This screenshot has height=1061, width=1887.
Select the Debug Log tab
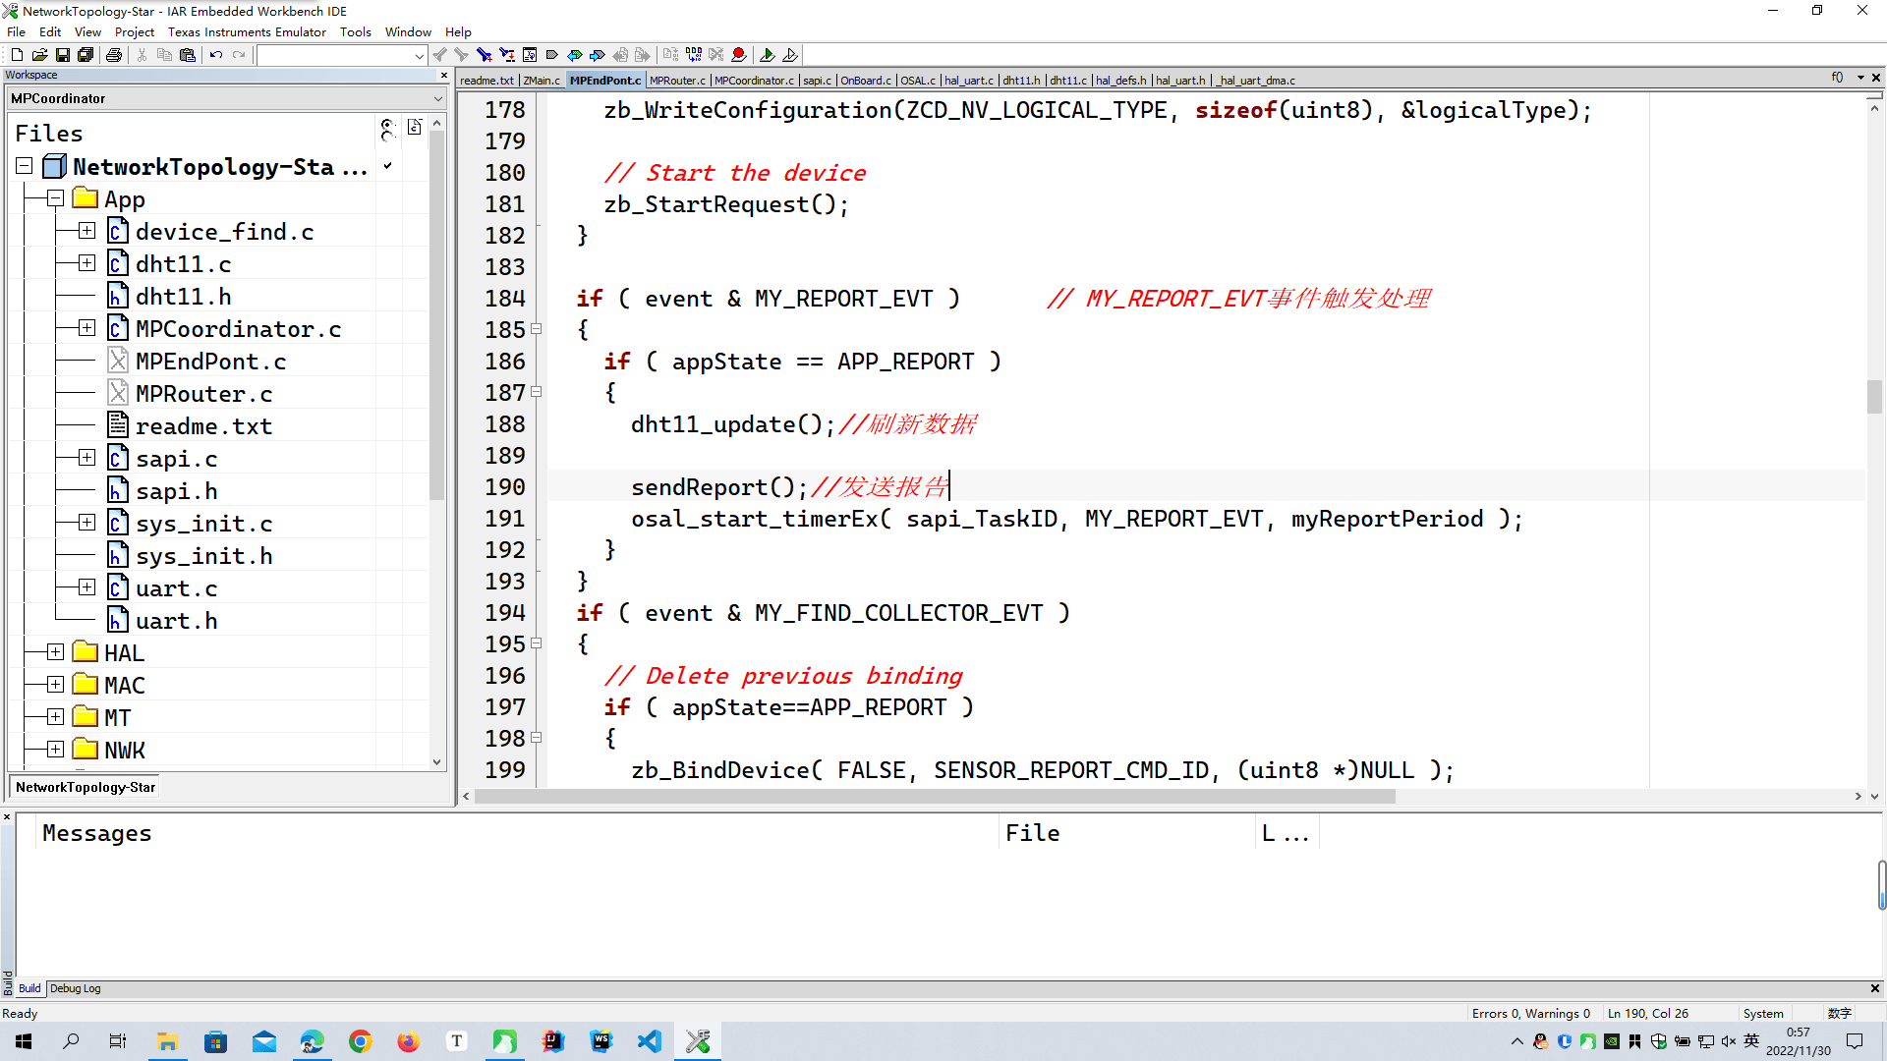(x=76, y=988)
